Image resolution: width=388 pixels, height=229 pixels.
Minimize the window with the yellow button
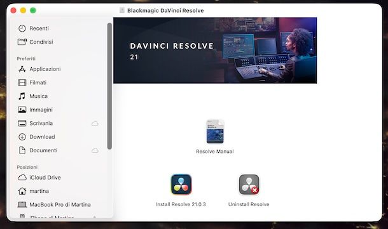[x=23, y=10]
